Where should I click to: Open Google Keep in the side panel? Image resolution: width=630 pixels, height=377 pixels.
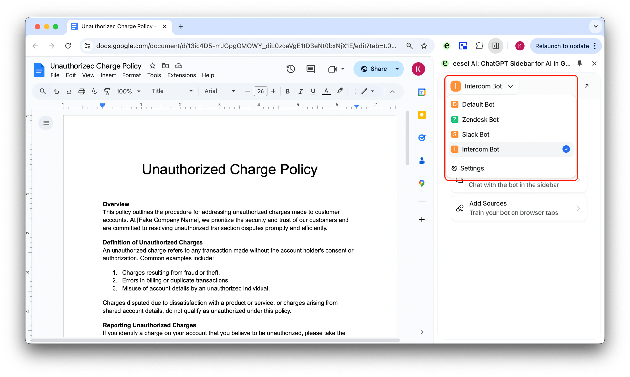pos(422,115)
